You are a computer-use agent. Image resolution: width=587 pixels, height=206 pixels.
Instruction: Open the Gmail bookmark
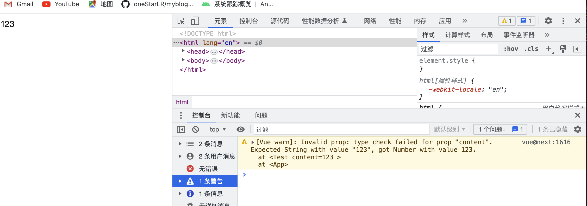point(19,4)
